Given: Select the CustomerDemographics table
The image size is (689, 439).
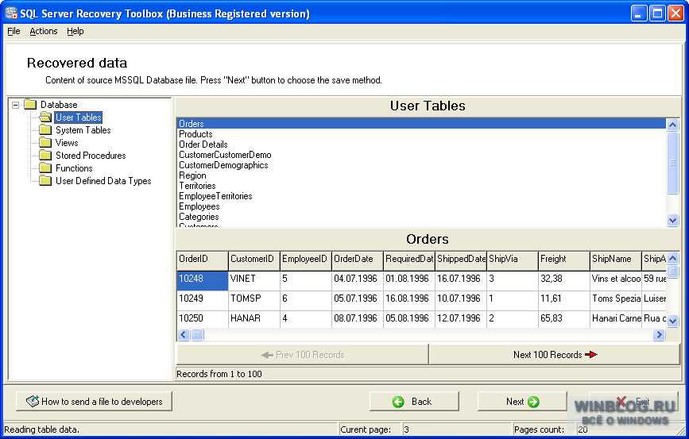Looking at the screenshot, I should [421, 165].
